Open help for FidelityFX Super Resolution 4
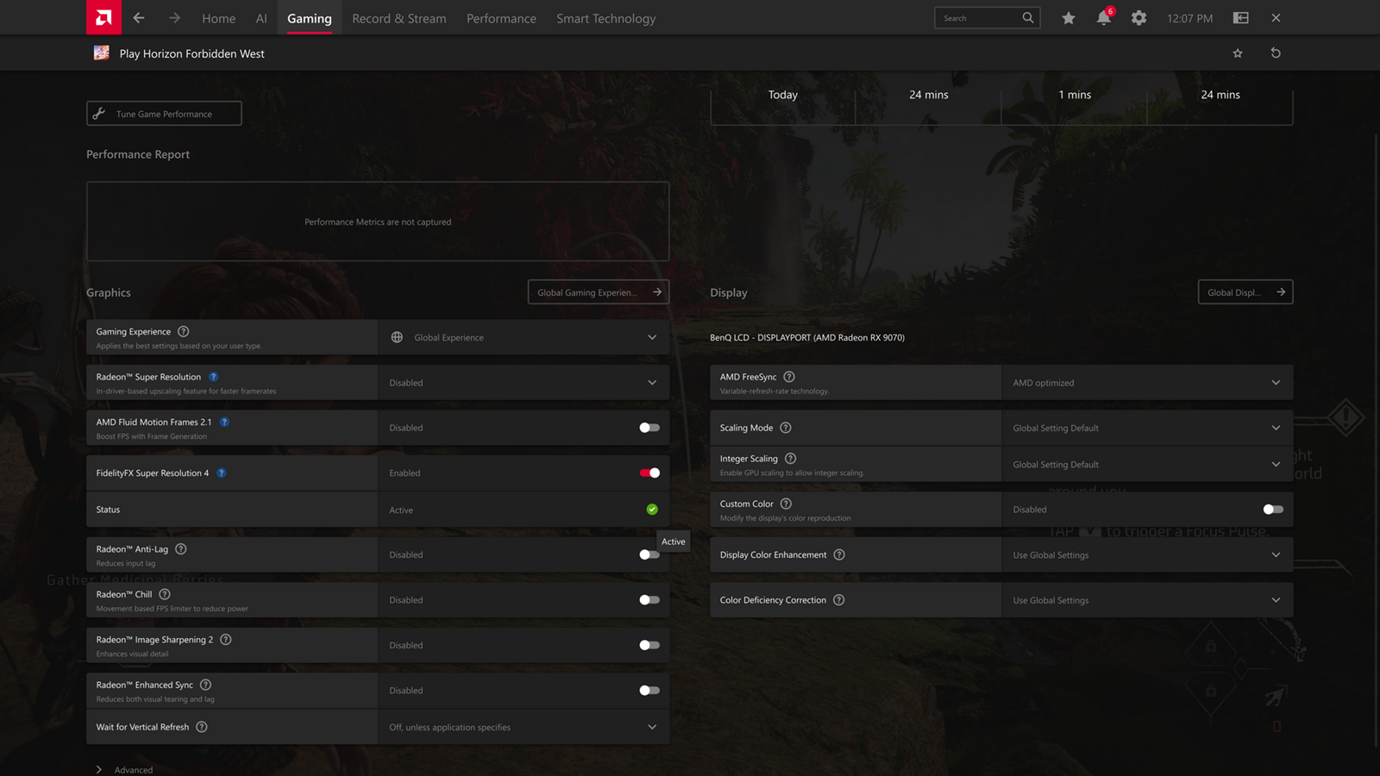 (221, 472)
